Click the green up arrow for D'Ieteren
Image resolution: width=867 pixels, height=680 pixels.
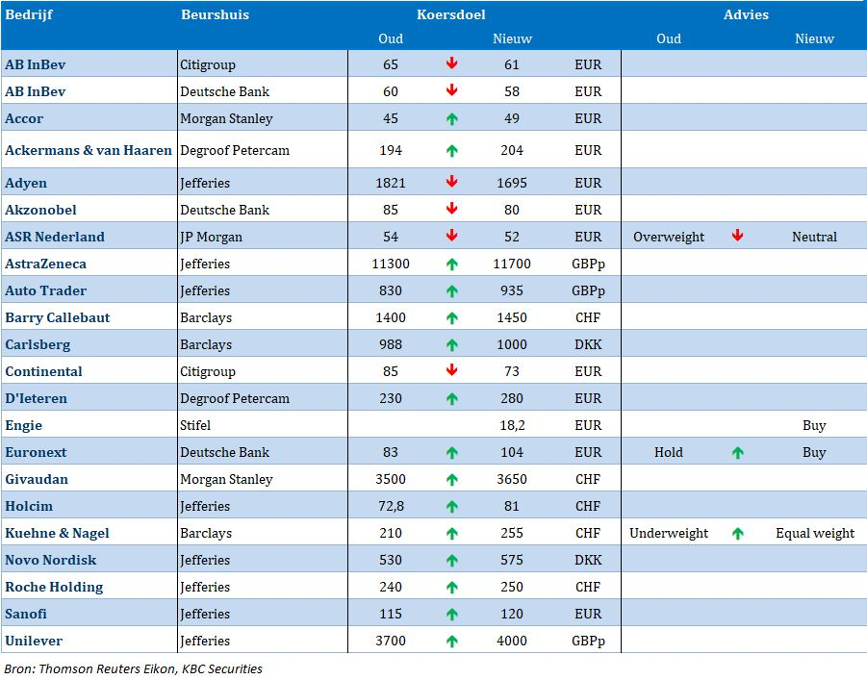point(451,398)
